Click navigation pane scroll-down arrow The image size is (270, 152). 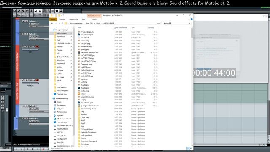point(73,146)
